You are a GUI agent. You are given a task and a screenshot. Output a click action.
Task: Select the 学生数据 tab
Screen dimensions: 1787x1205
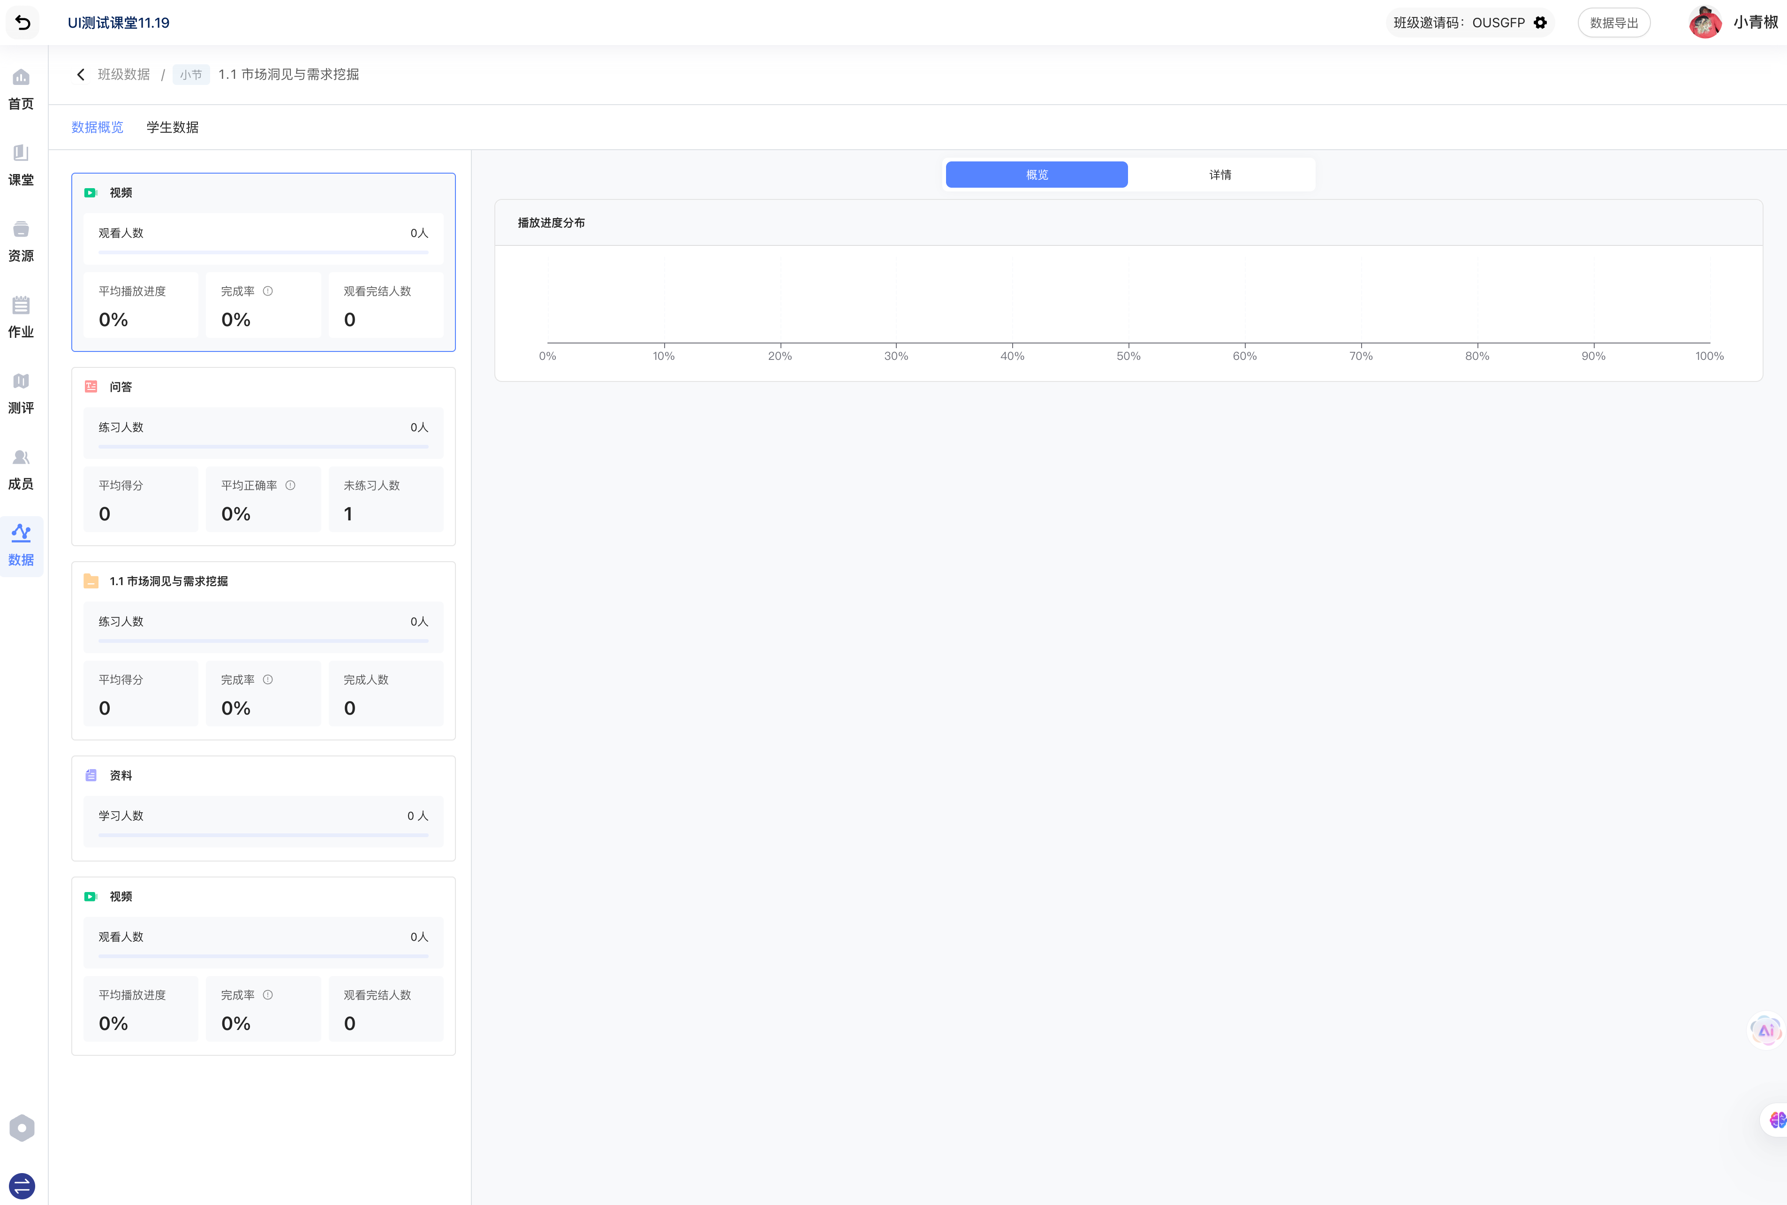point(172,128)
